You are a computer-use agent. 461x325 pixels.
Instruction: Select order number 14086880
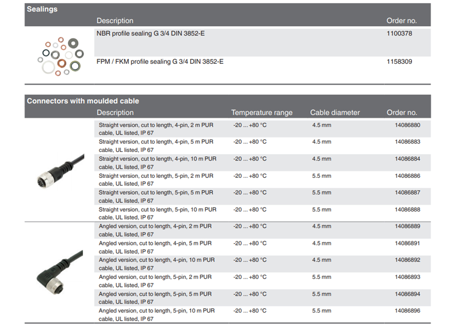coord(408,125)
